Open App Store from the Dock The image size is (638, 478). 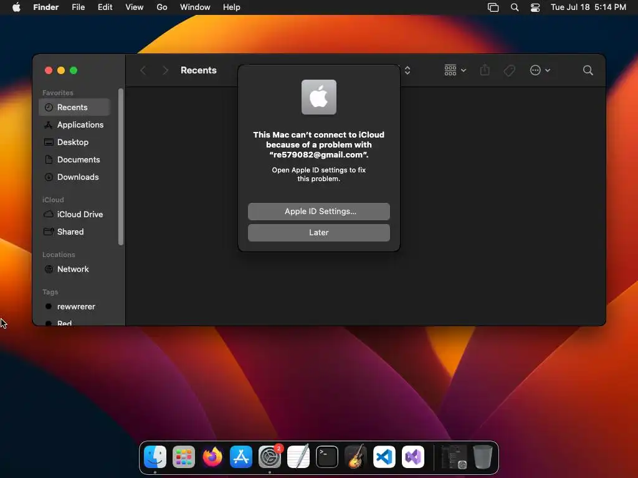pyautogui.click(x=241, y=456)
